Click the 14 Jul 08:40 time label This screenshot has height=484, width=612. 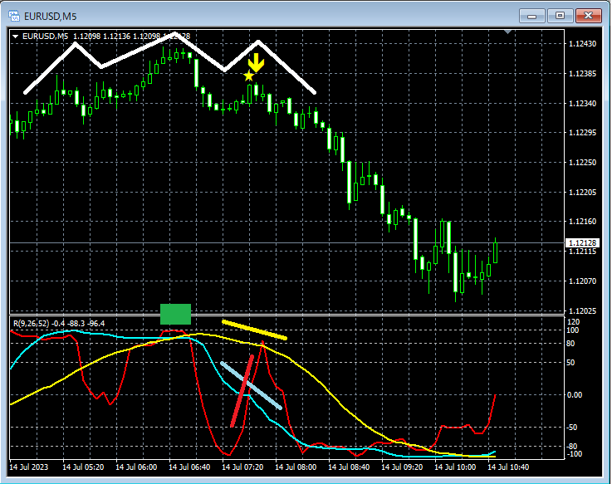click(x=349, y=467)
